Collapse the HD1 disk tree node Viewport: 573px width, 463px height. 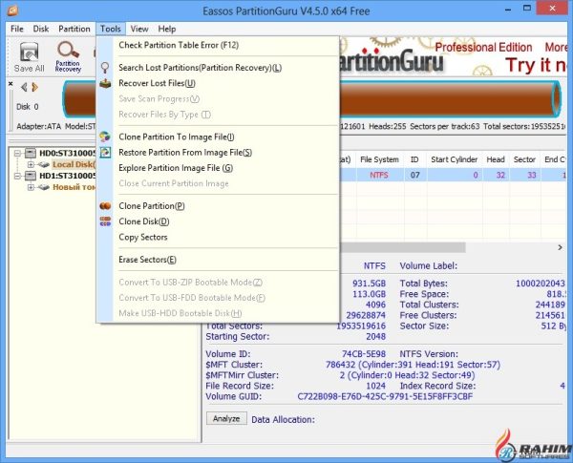(x=17, y=176)
